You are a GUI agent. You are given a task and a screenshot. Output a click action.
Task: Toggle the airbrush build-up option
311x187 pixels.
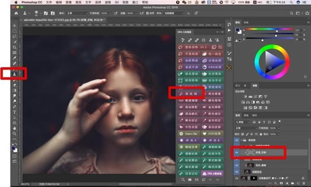[x=142, y=13]
